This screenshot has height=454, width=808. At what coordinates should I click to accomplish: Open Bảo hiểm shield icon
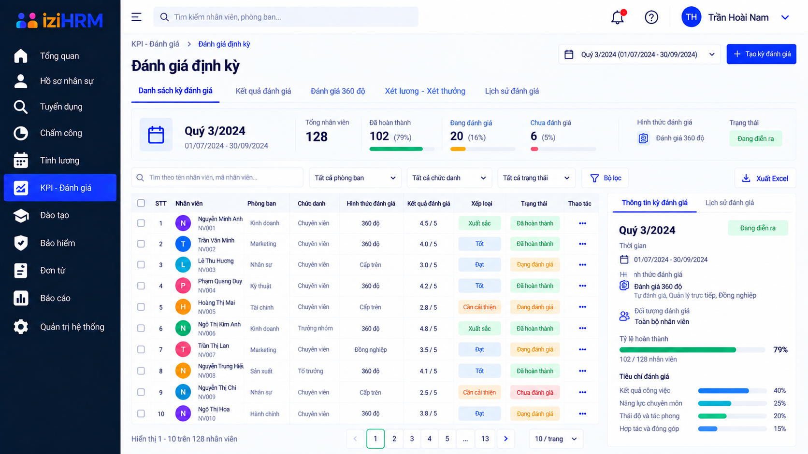(x=21, y=243)
